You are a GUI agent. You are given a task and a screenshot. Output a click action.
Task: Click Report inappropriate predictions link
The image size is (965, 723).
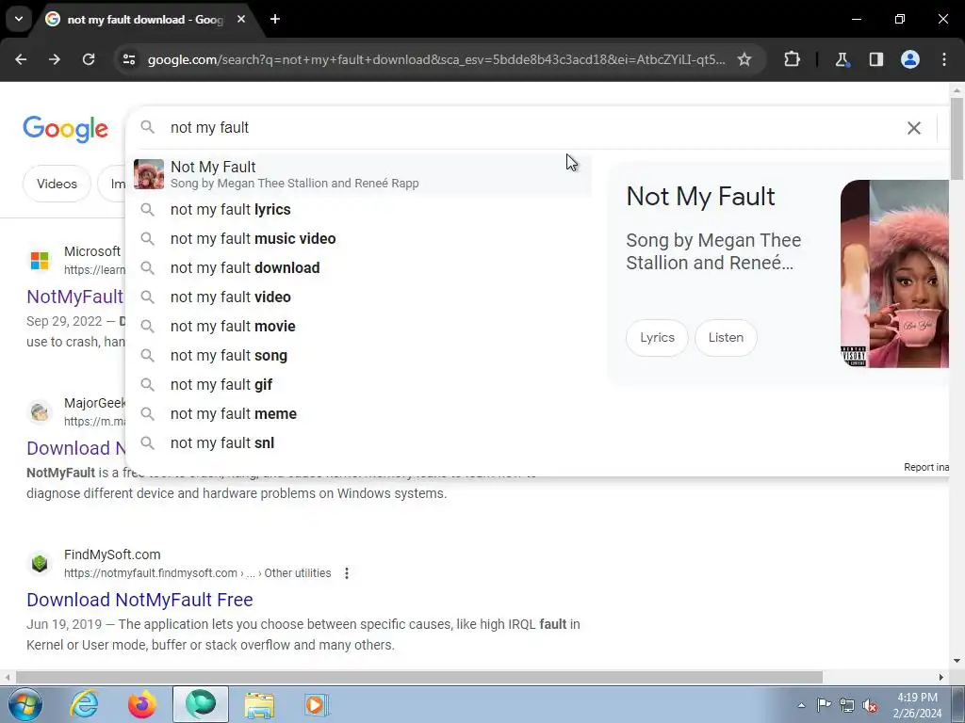tap(926, 467)
